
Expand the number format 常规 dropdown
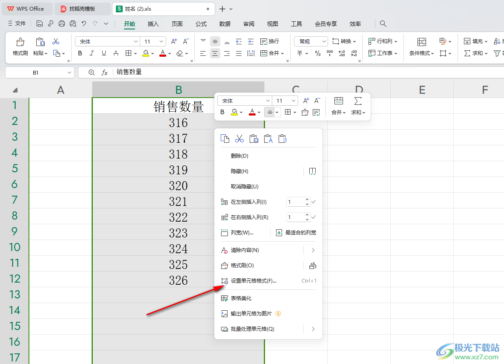click(324, 41)
